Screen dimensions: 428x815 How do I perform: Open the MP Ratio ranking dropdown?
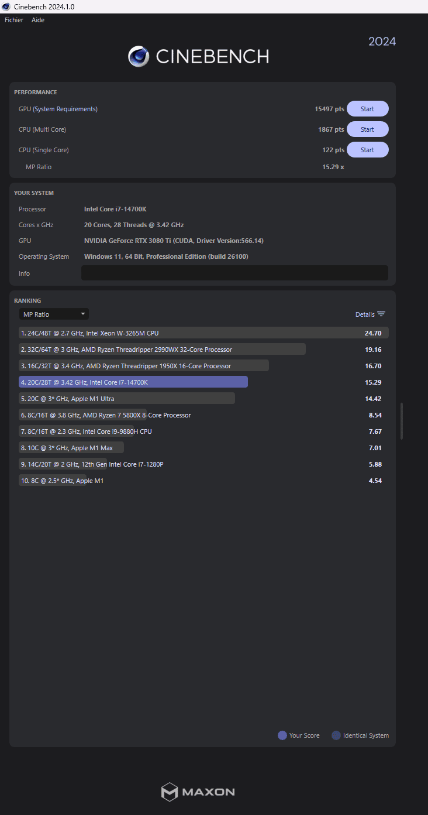pos(54,314)
